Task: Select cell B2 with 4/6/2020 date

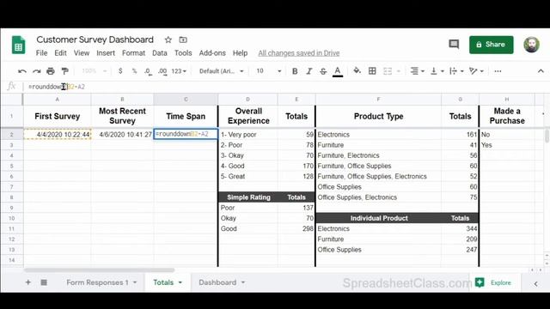Action: point(122,135)
